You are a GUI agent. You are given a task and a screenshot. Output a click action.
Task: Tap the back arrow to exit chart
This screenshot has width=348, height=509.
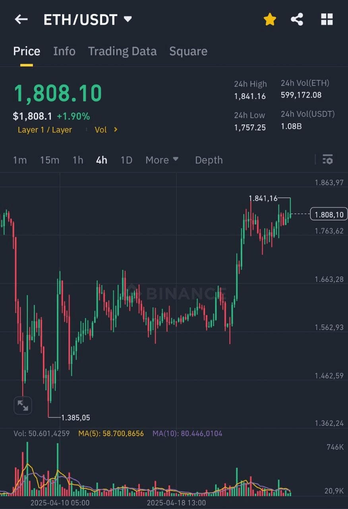tap(21, 19)
